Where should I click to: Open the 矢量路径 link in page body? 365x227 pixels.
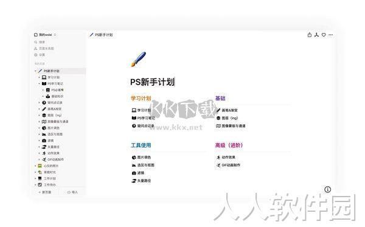141,181
